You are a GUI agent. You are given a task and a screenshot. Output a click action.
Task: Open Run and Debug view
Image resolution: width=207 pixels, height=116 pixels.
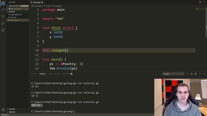click(3, 23)
